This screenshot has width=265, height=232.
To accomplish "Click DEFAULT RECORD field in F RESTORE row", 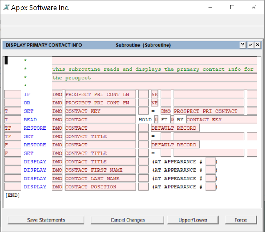I will (175, 145).
